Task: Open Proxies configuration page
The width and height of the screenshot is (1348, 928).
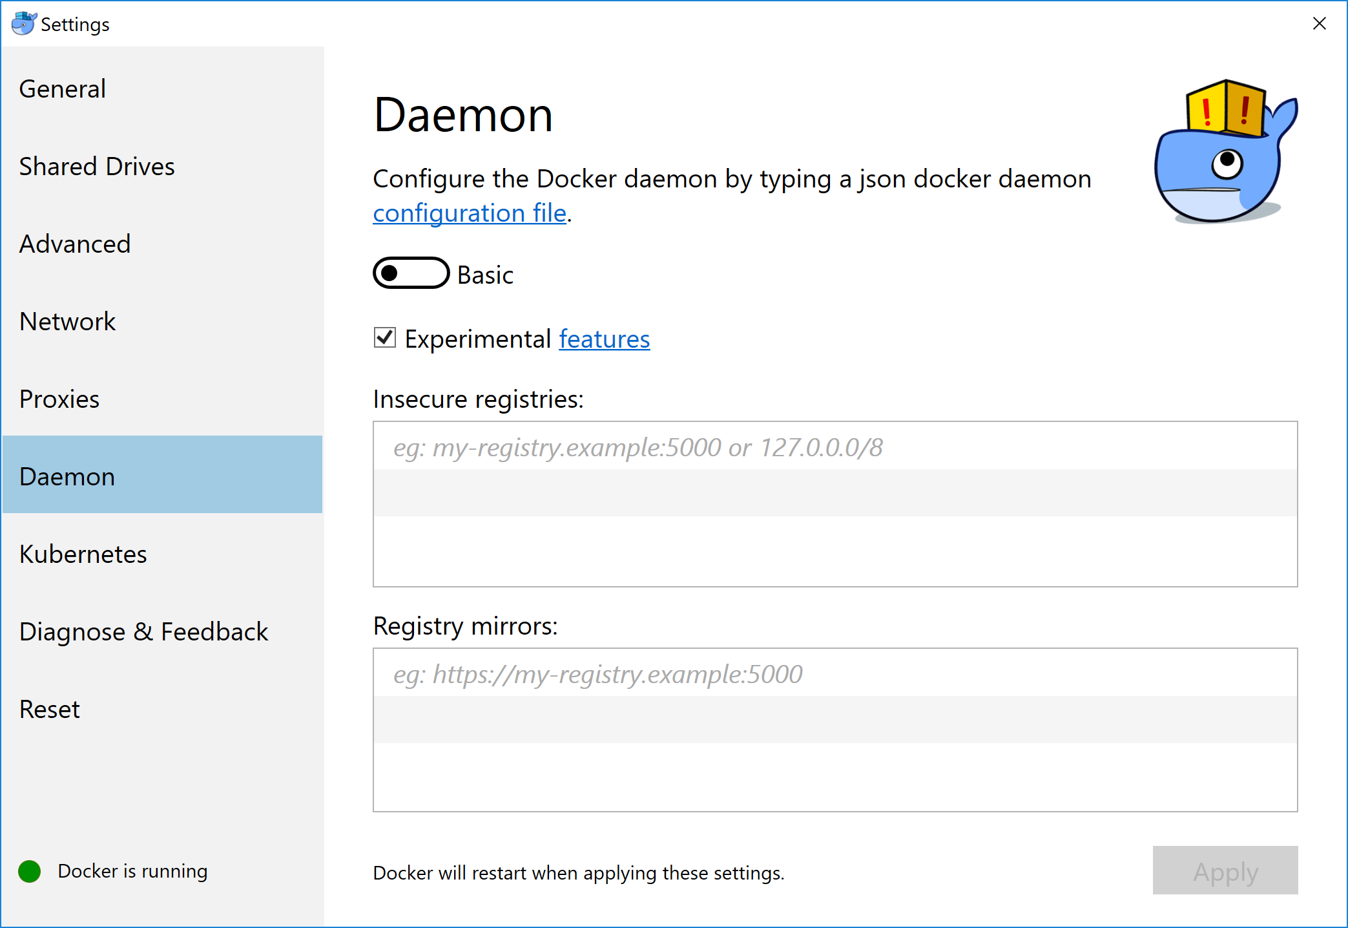Action: [59, 399]
